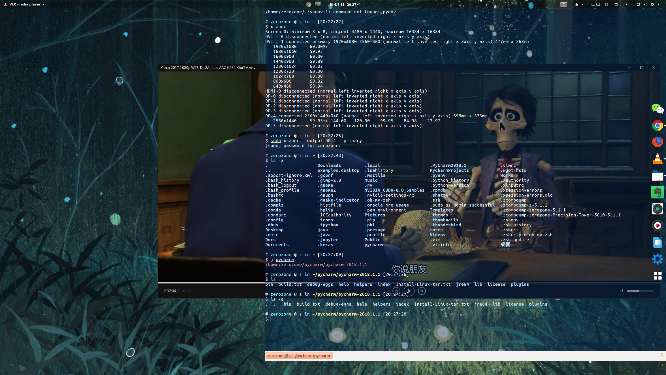Switch to the zerozone@z terminal tab
The height and width of the screenshot is (375, 666).
(299, 355)
